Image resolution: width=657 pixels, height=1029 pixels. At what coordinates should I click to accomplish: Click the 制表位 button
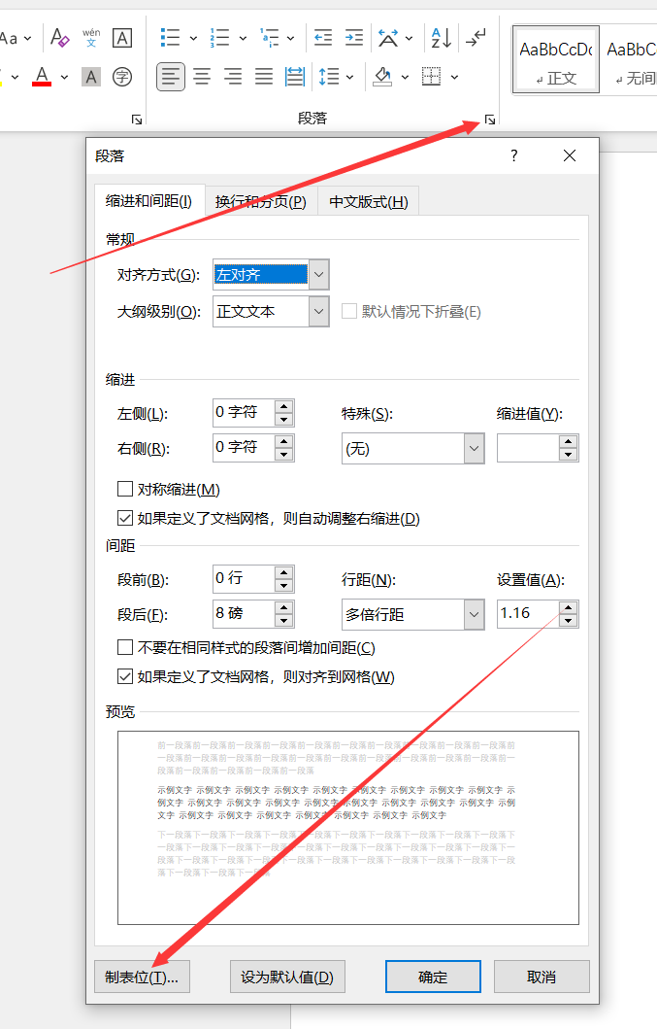pyautogui.click(x=142, y=977)
